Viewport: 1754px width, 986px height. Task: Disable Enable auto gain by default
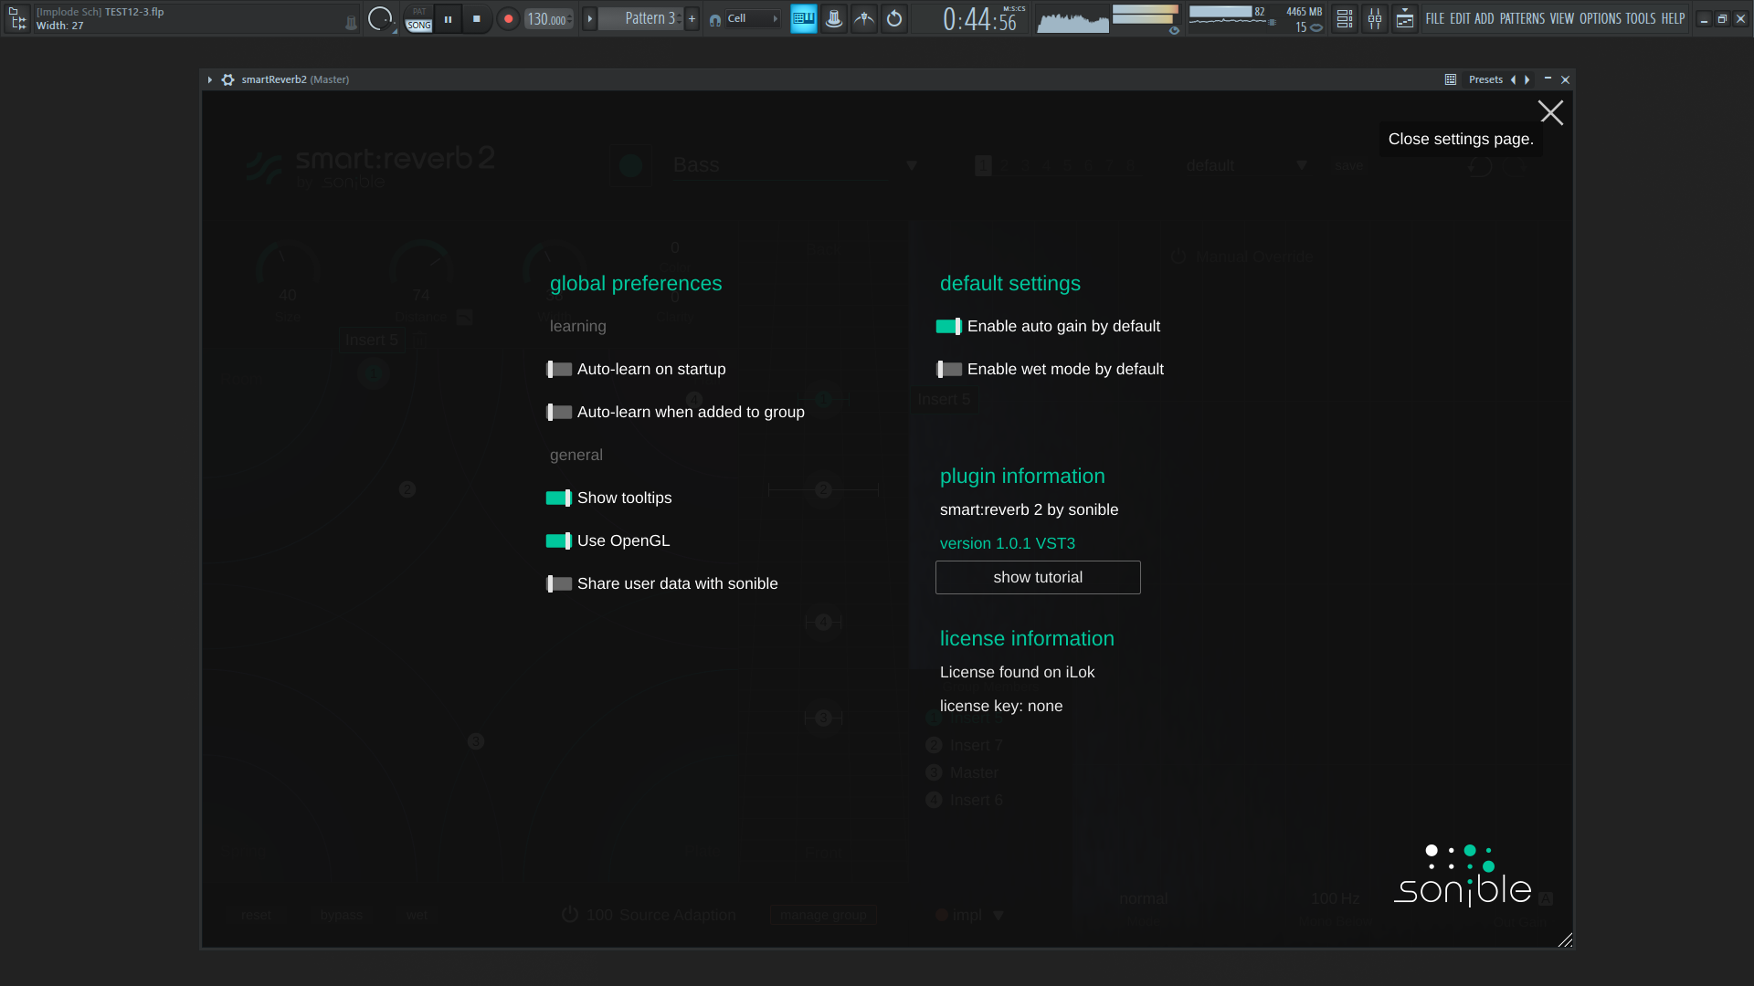coord(949,326)
